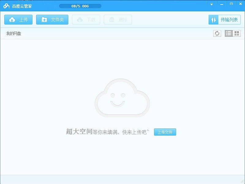Viewport: 245px width, 184px height.
Task: Click the blue 上传文件 button
Action: point(165,132)
